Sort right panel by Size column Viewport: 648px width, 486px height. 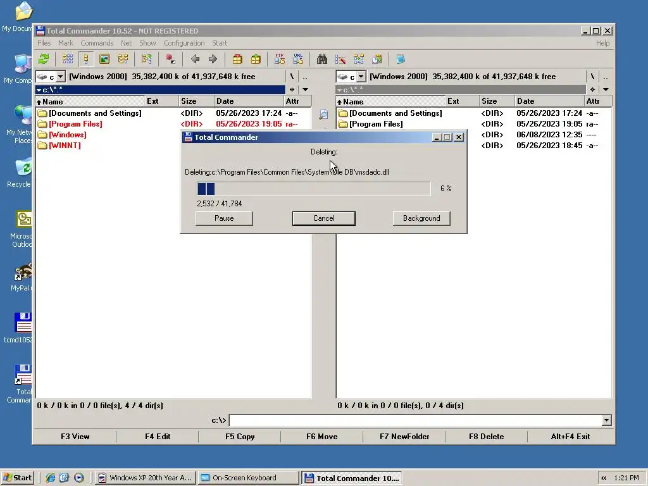[497, 101]
